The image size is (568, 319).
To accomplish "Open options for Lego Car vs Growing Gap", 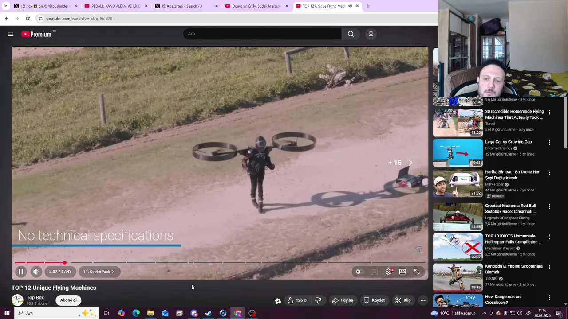I will coord(549,143).
